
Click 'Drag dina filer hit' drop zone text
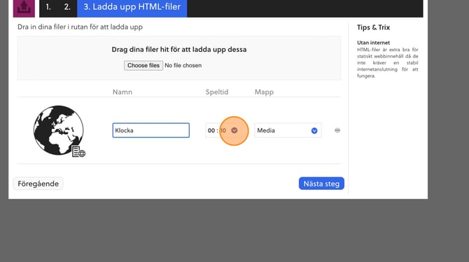pos(179,50)
